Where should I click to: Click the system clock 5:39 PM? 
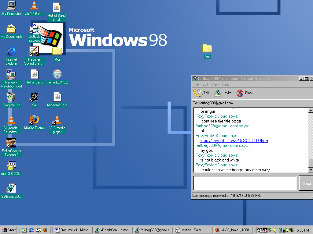(x=303, y=230)
